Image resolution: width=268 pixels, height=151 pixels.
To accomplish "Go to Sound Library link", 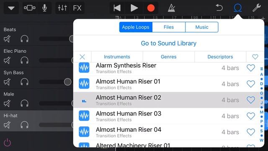I will tap(168, 43).
